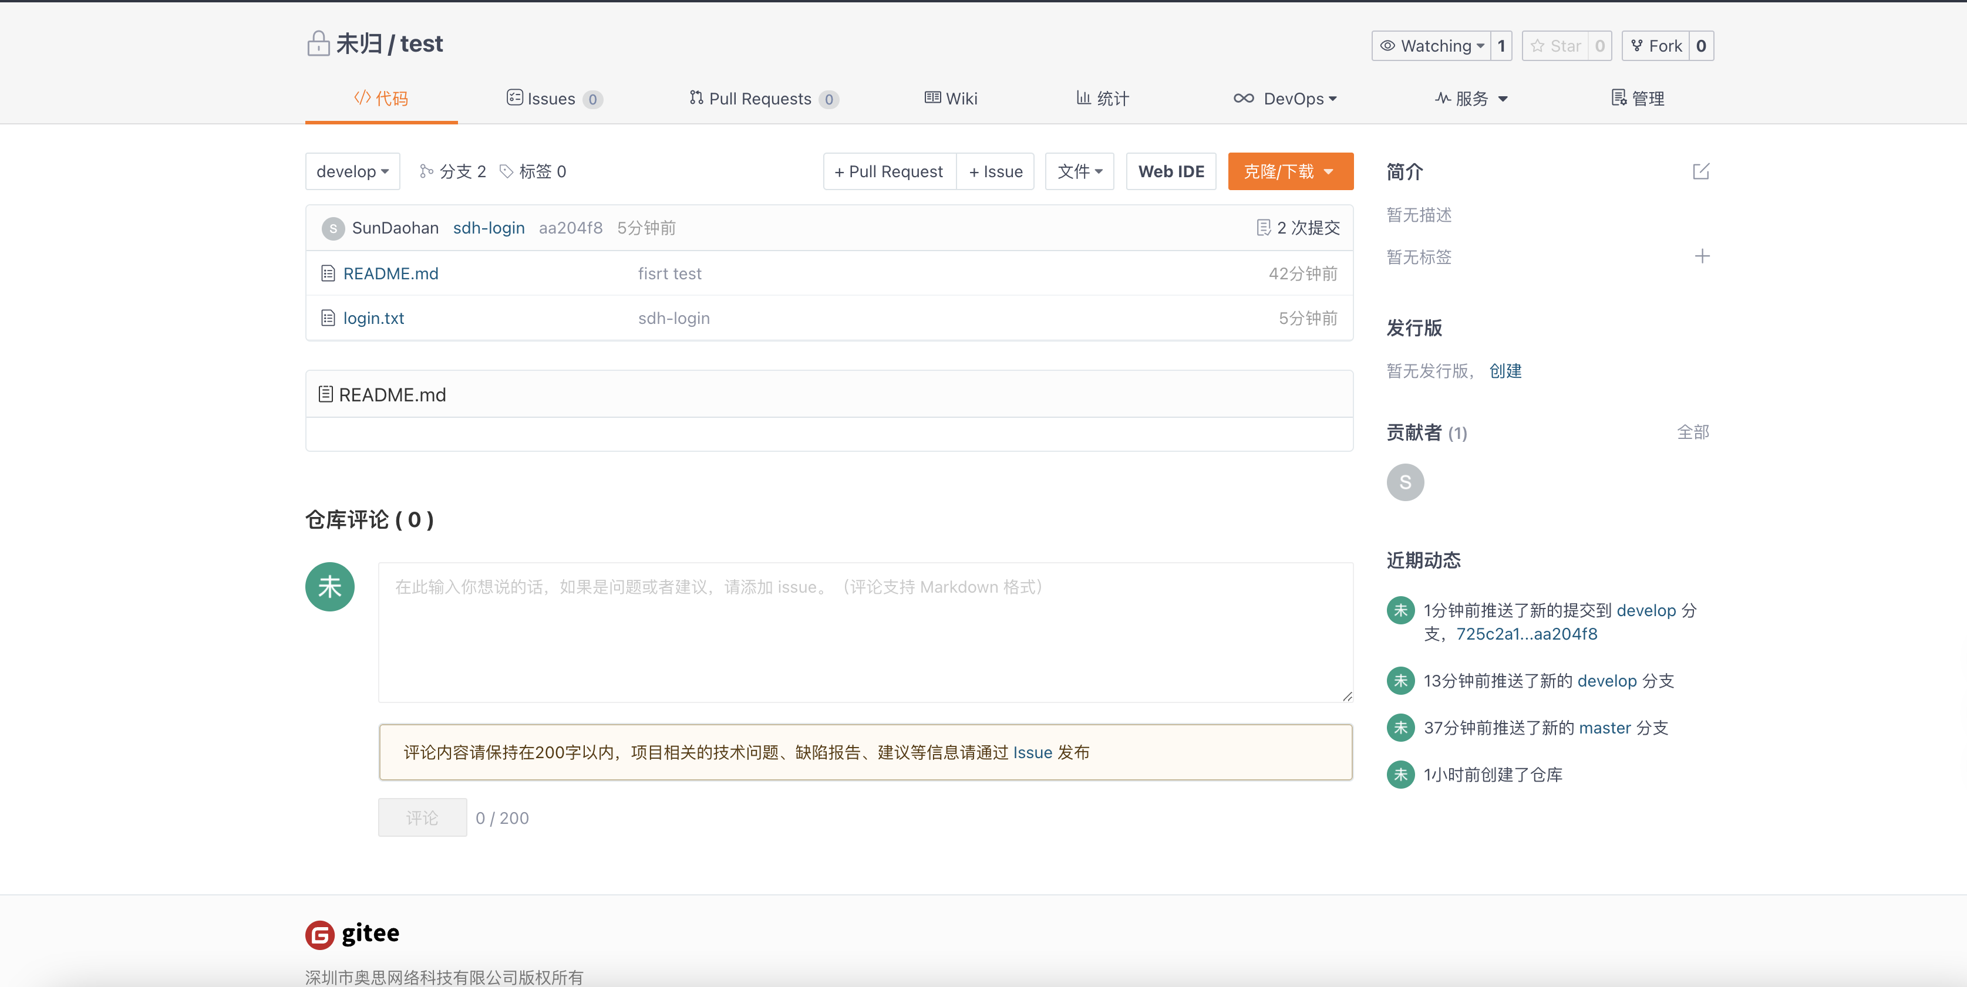1967x987 pixels.
Task: Open the 管理 management tab
Action: (x=1637, y=99)
